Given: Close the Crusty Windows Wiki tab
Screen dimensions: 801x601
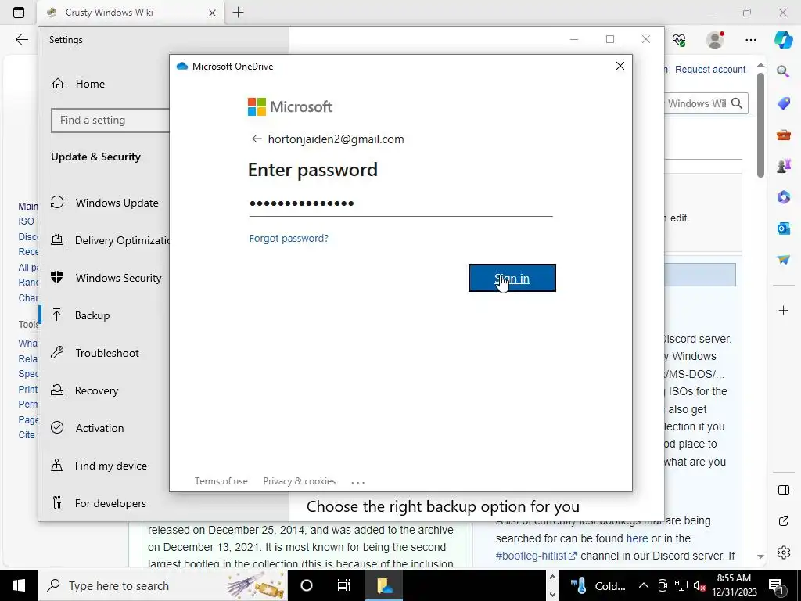Looking at the screenshot, I should pyautogui.click(x=212, y=13).
